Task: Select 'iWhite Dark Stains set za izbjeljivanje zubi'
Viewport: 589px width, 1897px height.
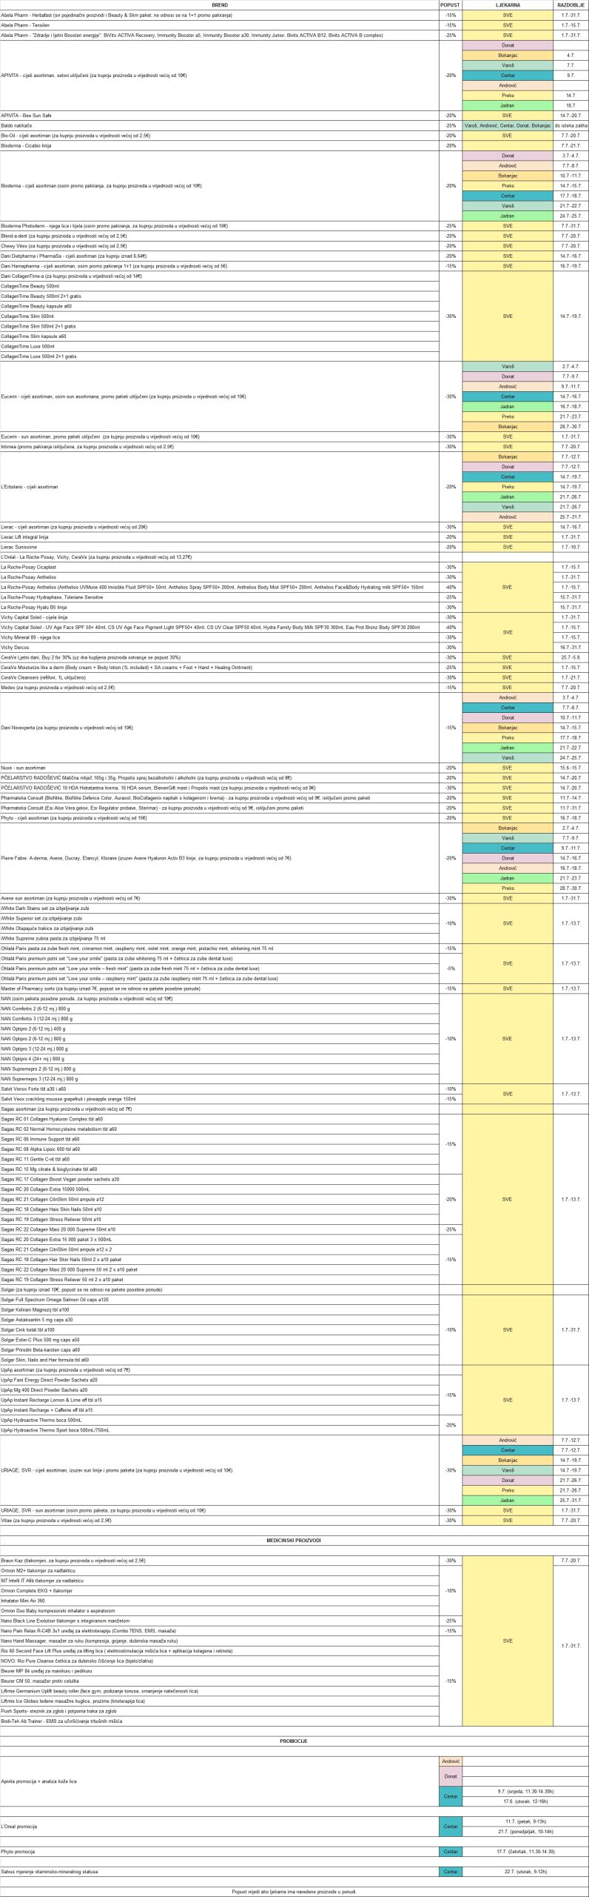Action: pos(219,908)
